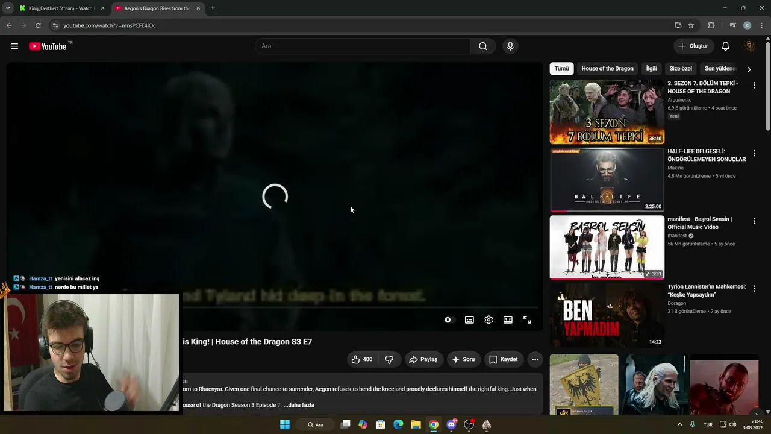Toggle autoplay switch in the player

coord(449,320)
